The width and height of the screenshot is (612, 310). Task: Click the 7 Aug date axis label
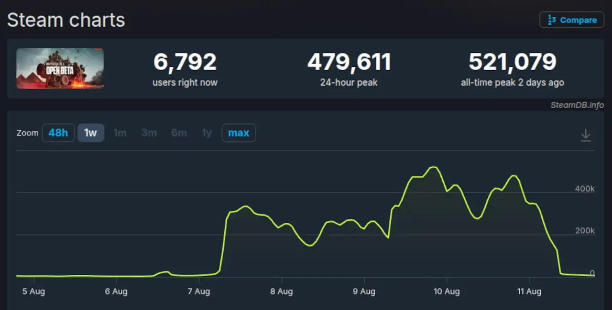coord(199,291)
